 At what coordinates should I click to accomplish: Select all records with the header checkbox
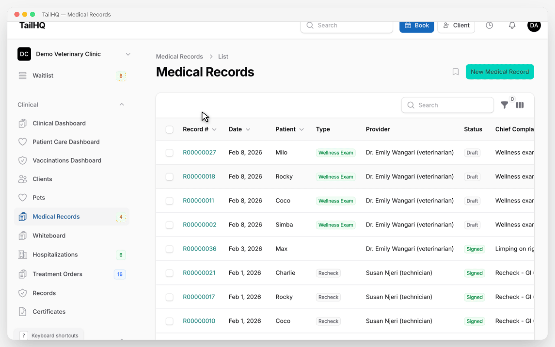[x=170, y=129]
